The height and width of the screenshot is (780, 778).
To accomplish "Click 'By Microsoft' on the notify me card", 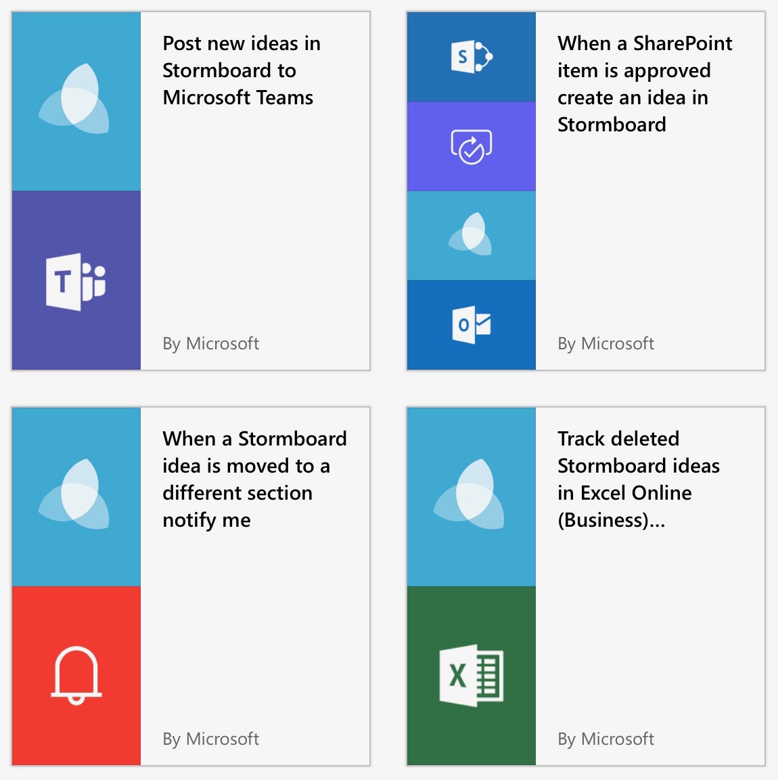I will coord(211,739).
